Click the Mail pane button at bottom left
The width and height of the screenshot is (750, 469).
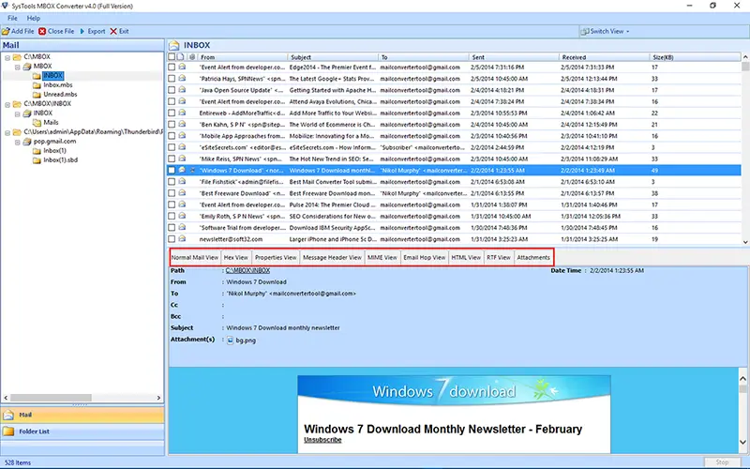(x=82, y=415)
